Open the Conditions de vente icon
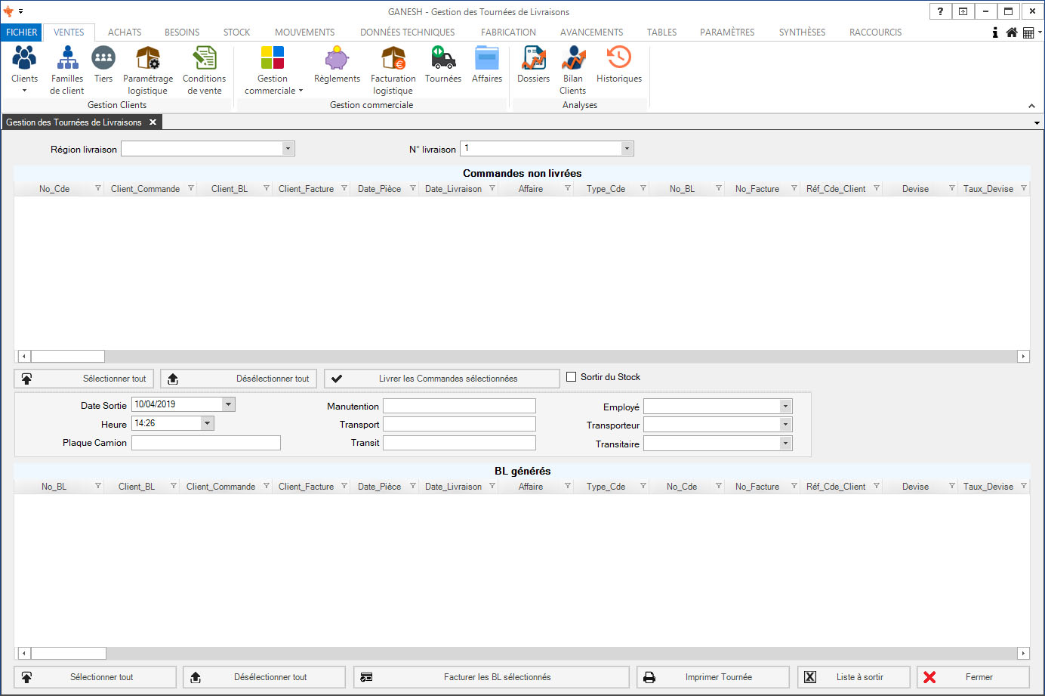1045x696 pixels. click(204, 59)
